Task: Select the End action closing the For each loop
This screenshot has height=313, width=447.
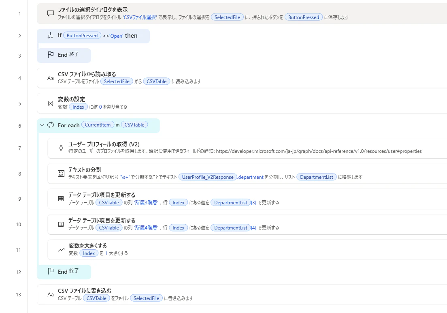Action: point(64,272)
